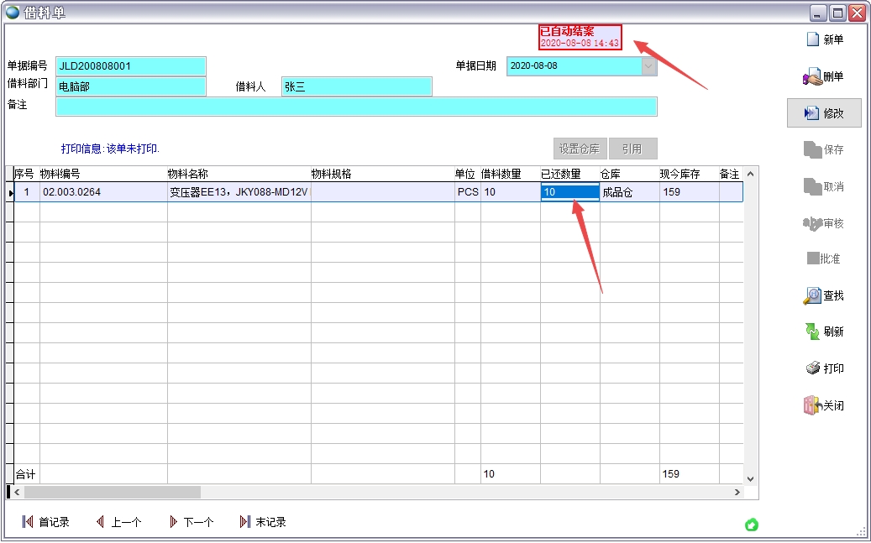Viewport: 871px width, 543px height.
Task: Click the remarks (备注) input field
Action: pyautogui.click(x=356, y=107)
